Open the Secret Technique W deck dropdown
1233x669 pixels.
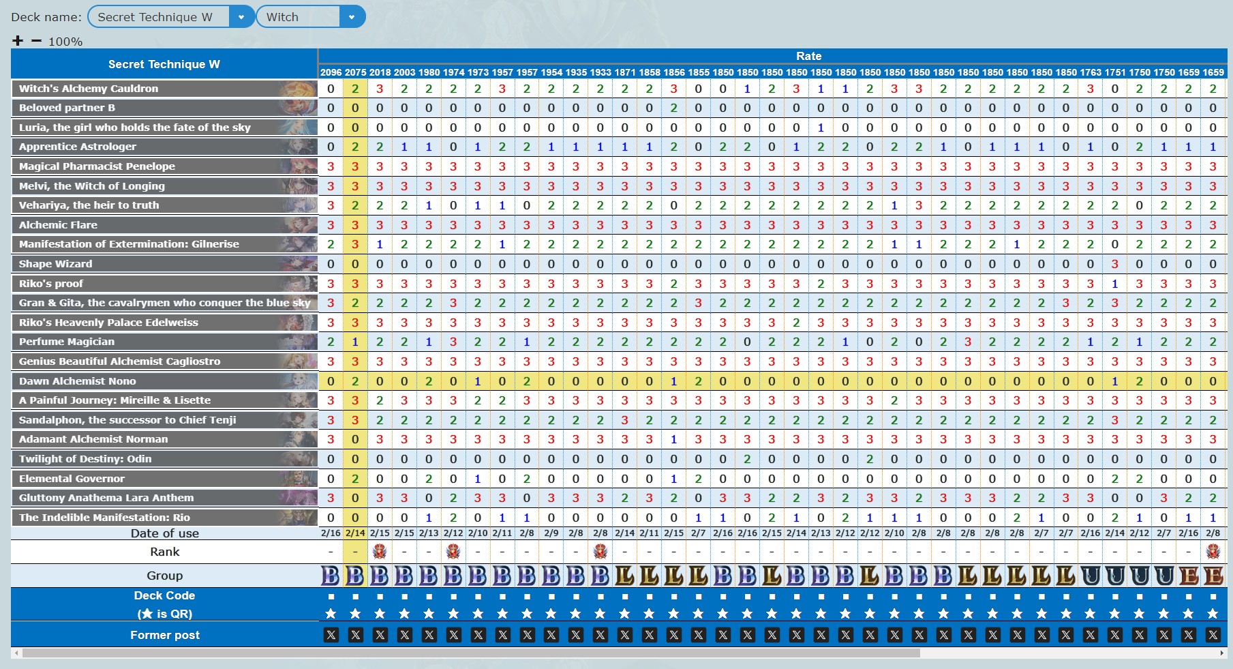171,17
